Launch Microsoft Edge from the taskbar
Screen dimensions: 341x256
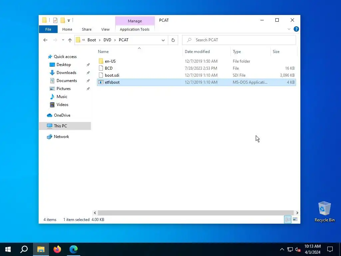tap(74, 249)
